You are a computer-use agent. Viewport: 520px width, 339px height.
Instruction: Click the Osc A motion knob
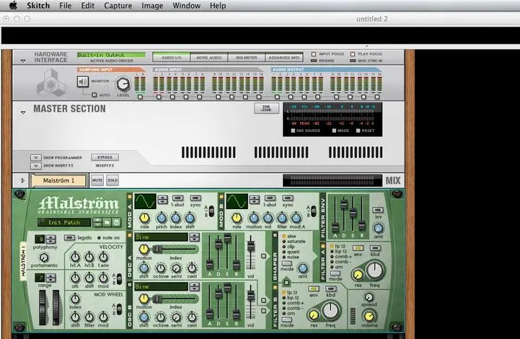pyautogui.click(x=144, y=249)
